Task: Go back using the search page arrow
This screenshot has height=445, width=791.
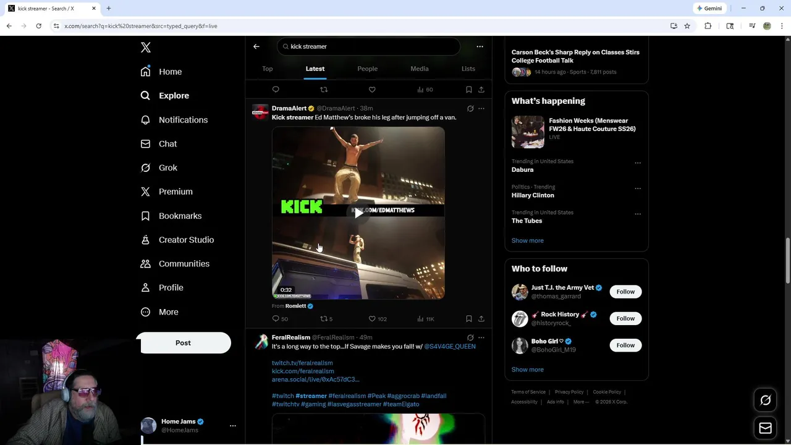Action: 256,46
